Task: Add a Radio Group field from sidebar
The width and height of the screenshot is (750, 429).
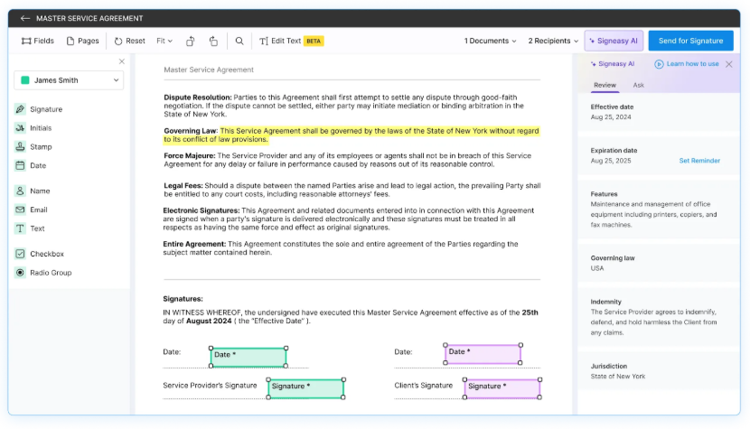Action: point(50,273)
